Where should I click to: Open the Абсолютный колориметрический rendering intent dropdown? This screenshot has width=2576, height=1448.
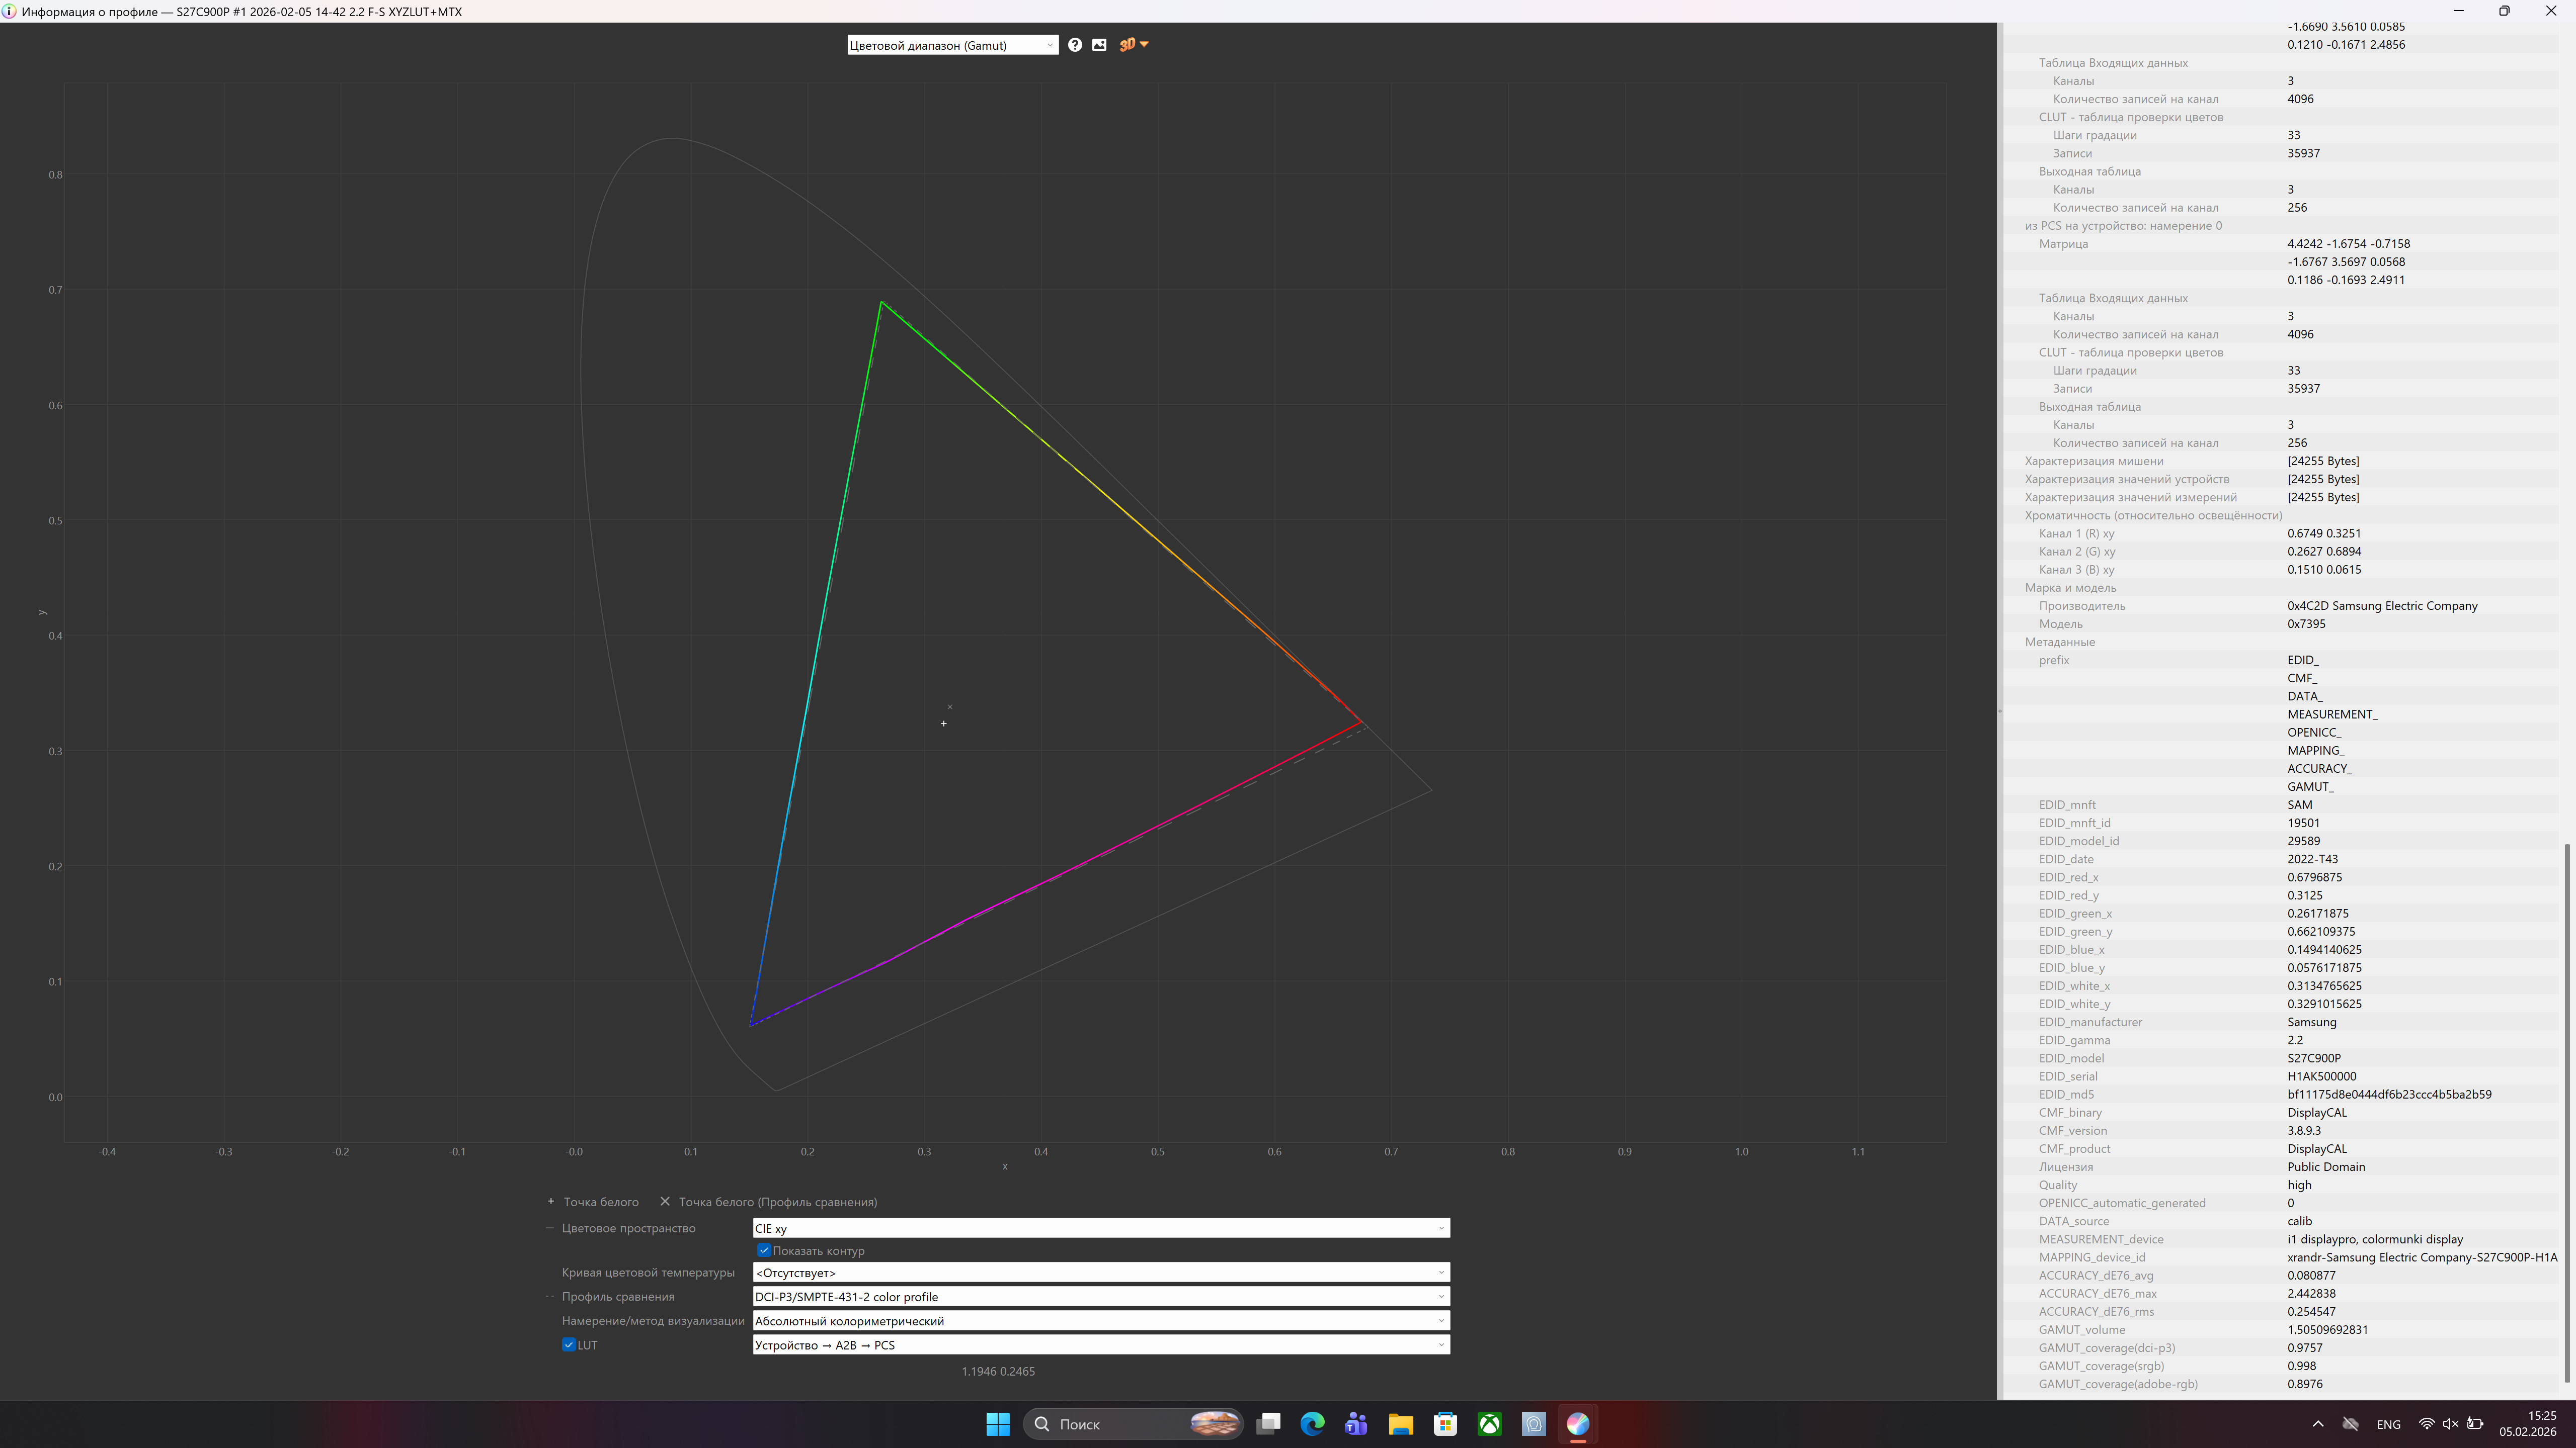coord(1100,1321)
